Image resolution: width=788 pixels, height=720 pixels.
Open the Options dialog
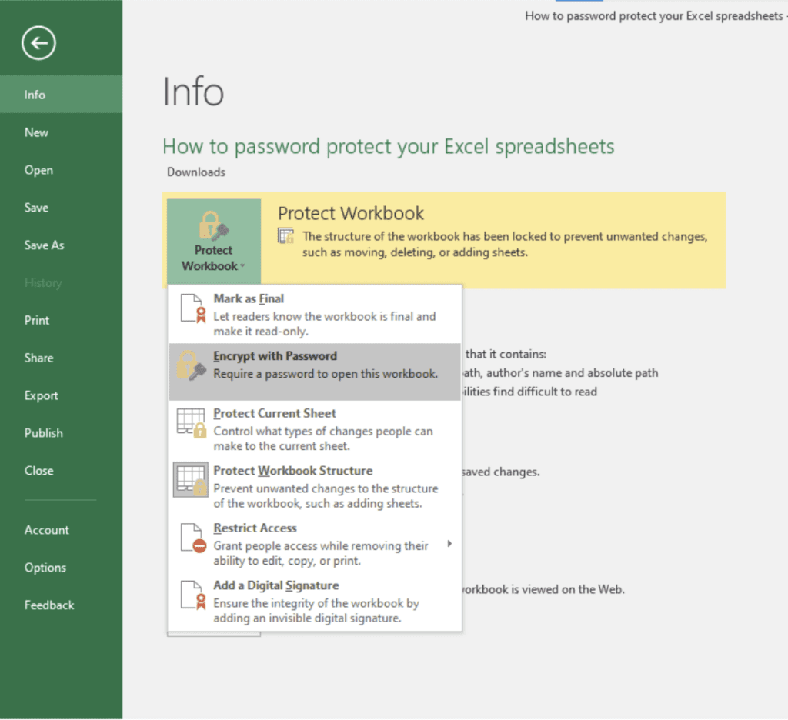[45, 567]
